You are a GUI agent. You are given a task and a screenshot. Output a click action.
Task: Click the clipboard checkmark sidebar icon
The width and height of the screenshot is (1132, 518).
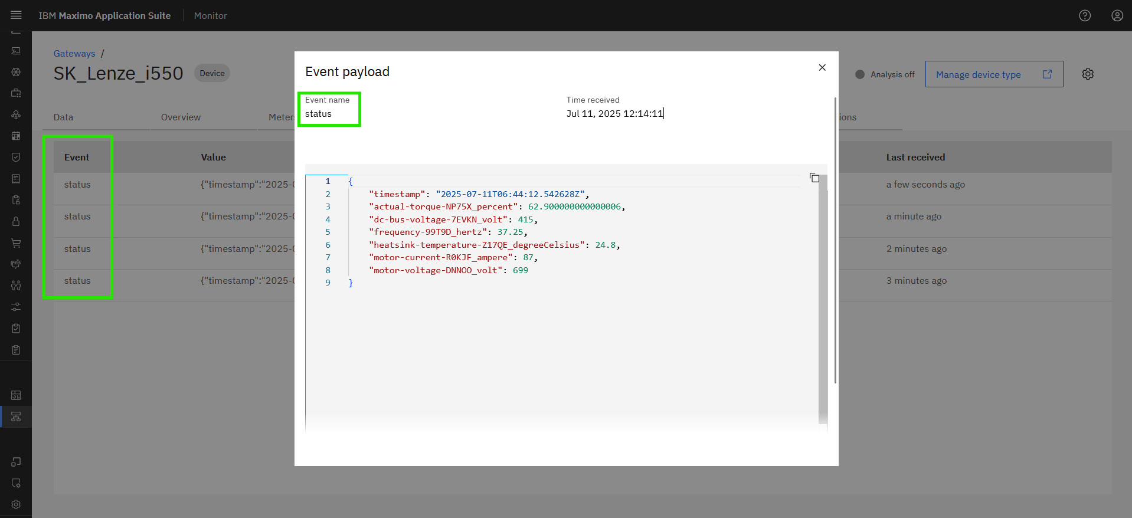coord(16,328)
